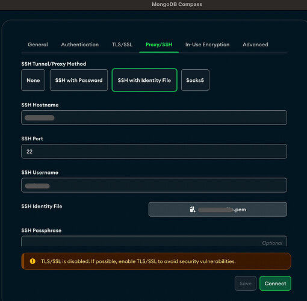Image resolution: width=307 pixels, height=301 pixels.
Task: Click the SSH Identity File label
Action: pyautogui.click(x=42, y=206)
